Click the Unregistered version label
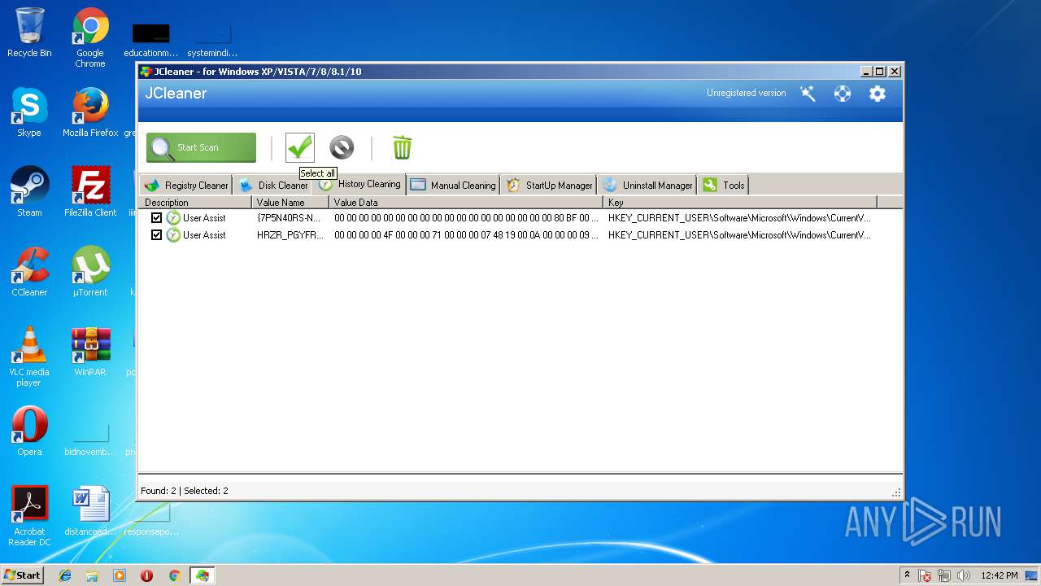1041x586 pixels. (x=746, y=93)
